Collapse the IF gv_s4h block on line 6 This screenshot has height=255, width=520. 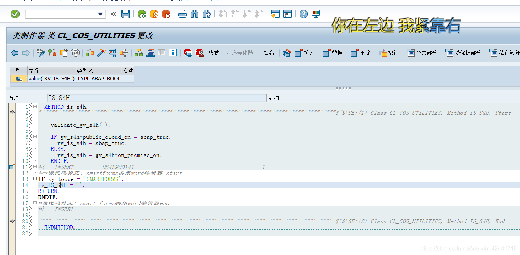tap(35, 137)
